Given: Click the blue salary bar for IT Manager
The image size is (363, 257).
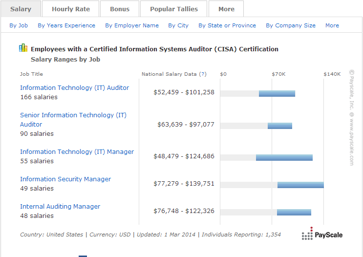Looking at the screenshot, I should (284, 157).
